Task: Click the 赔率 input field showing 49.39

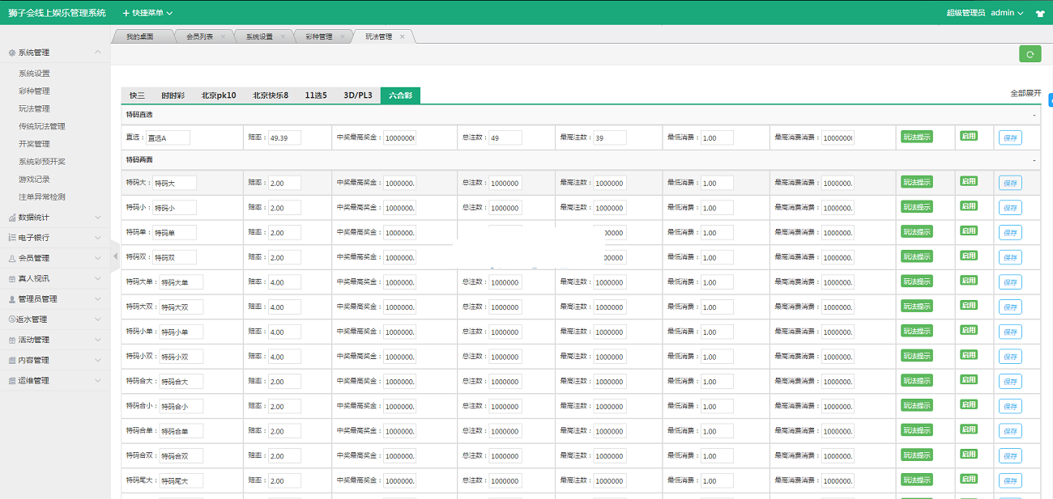Action: 284,138
